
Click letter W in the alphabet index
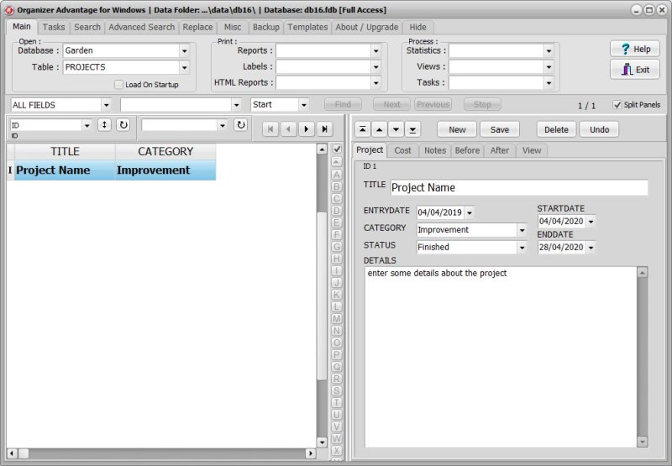tap(337, 438)
